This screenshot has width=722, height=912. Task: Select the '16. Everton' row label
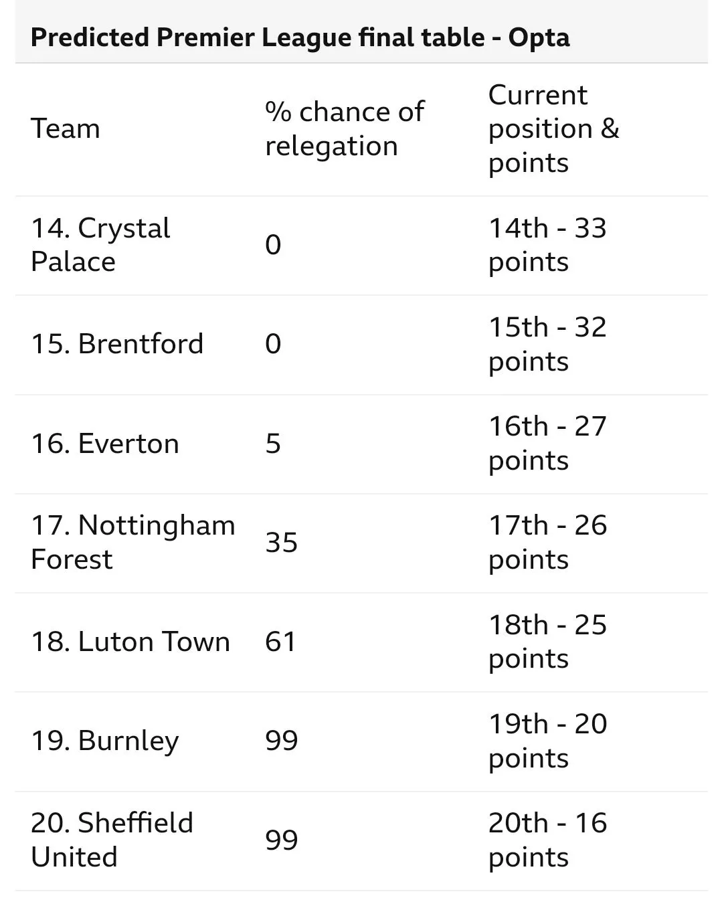point(105,444)
